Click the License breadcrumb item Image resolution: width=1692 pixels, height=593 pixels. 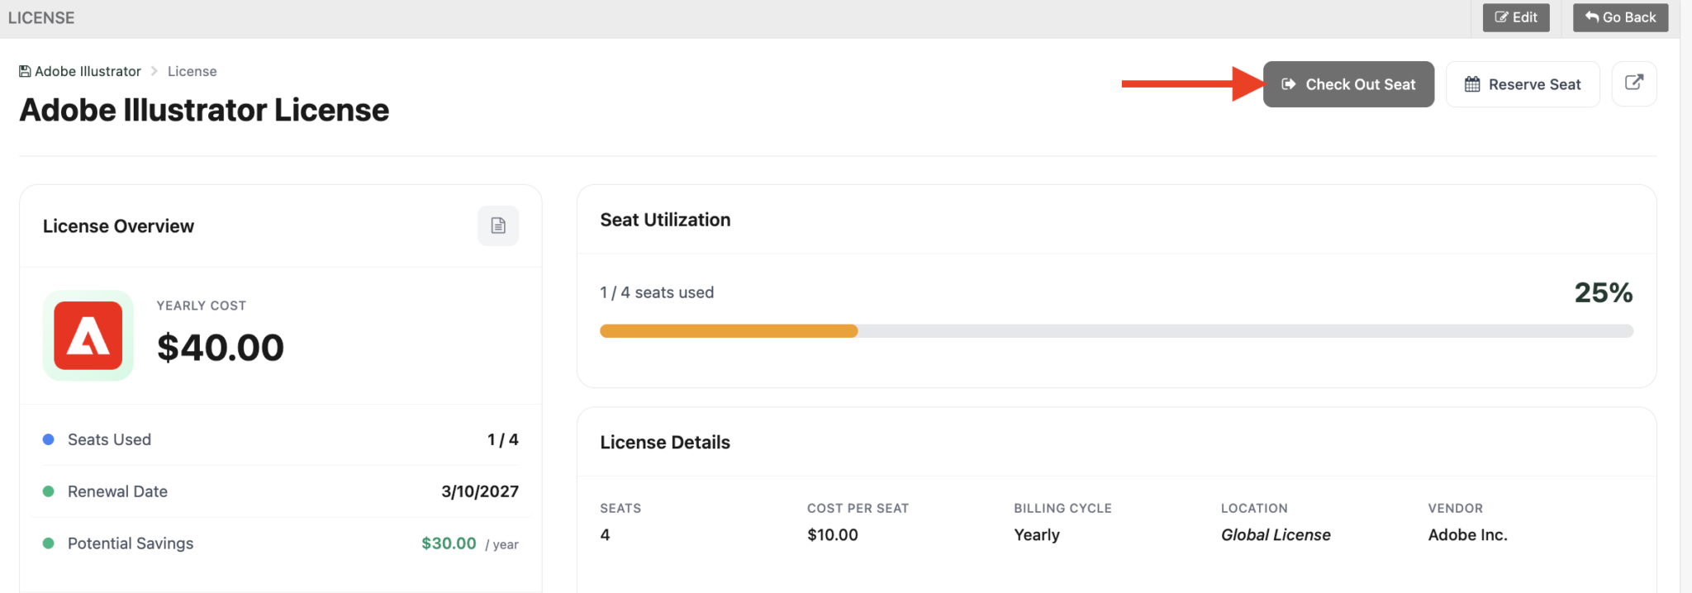[x=192, y=72]
